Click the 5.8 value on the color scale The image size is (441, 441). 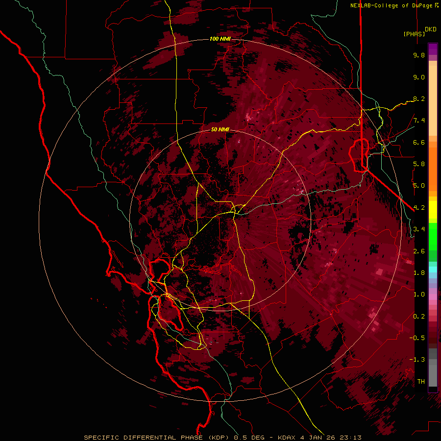click(x=419, y=164)
